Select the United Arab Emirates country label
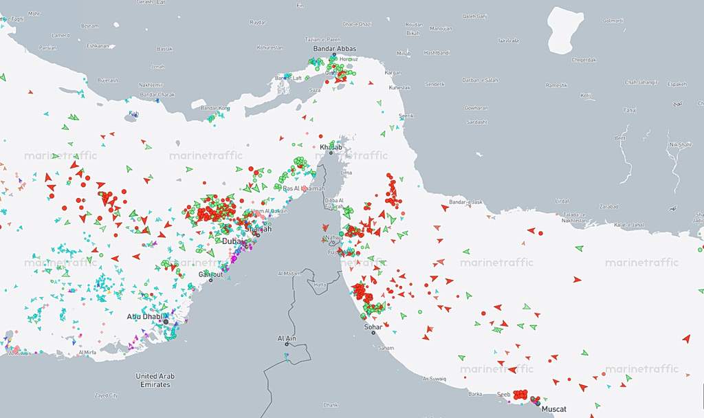Screen dimensions: 704x418 [x=155, y=380]
